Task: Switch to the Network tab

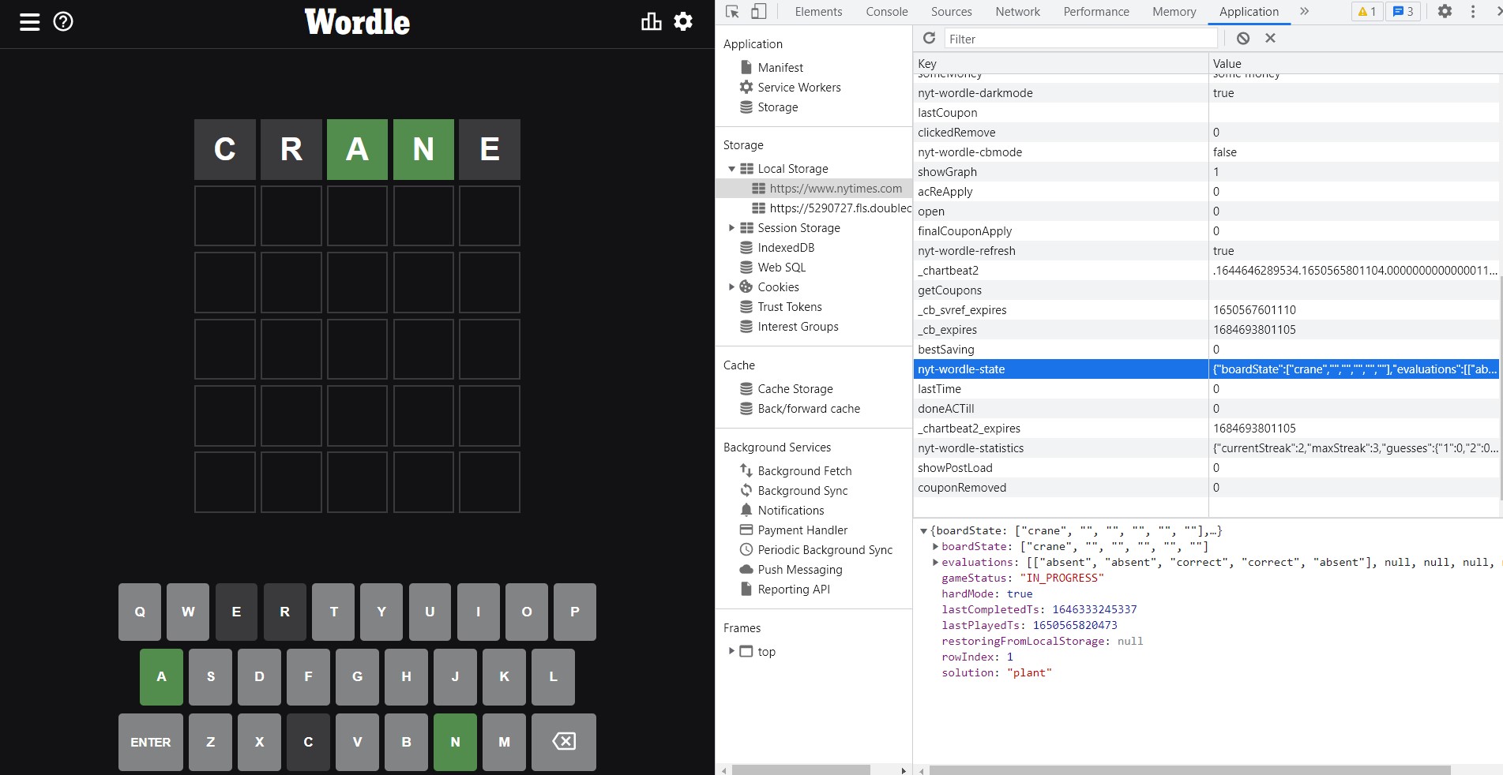Action: pyautogui.click(x=1017, y=11)
